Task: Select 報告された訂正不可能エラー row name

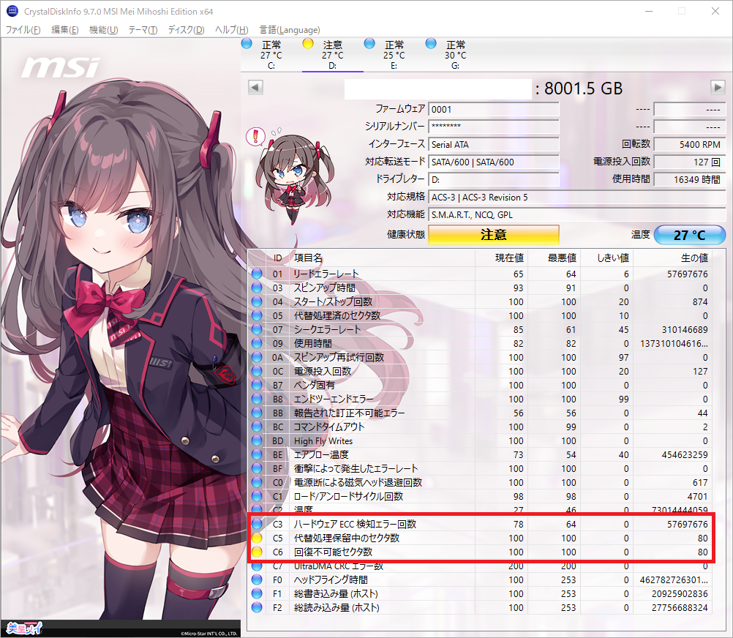Action: click(349, 413)
